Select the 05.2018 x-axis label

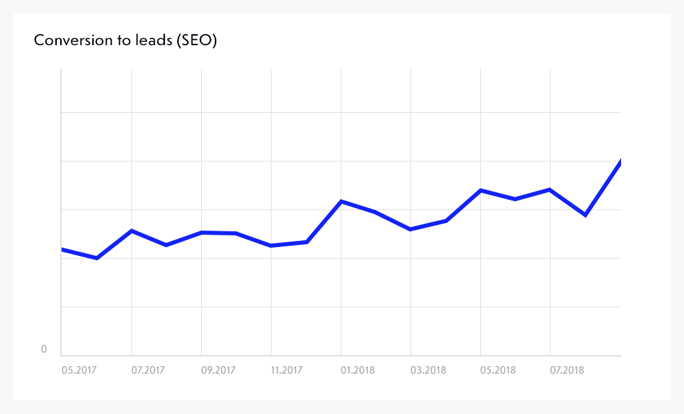pyautogui.click(x=496, y=370)
